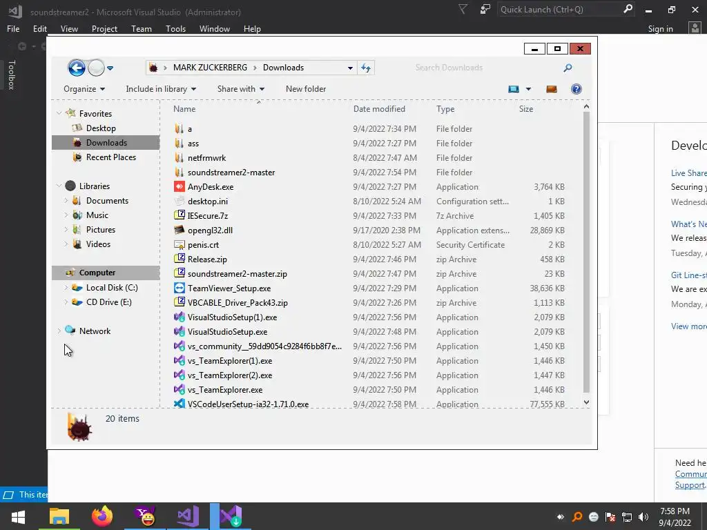Image resolution: width=707 pixels, height=530 pixels.
Task: Click inside the Search Downloads field
Action: pos(487,68)
